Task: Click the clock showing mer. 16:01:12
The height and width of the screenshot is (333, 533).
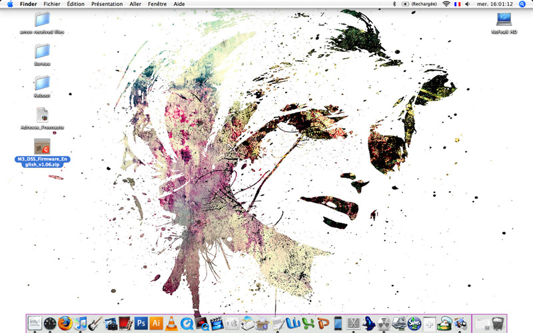Action: 494,4
